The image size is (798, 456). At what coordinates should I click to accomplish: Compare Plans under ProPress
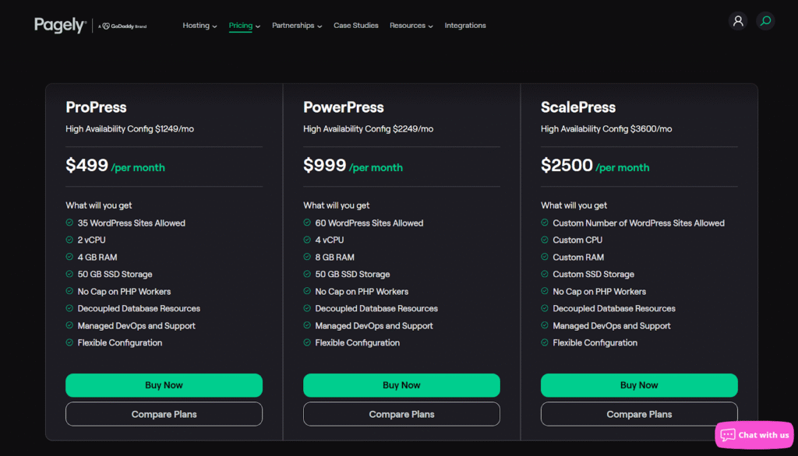point(164,414)
